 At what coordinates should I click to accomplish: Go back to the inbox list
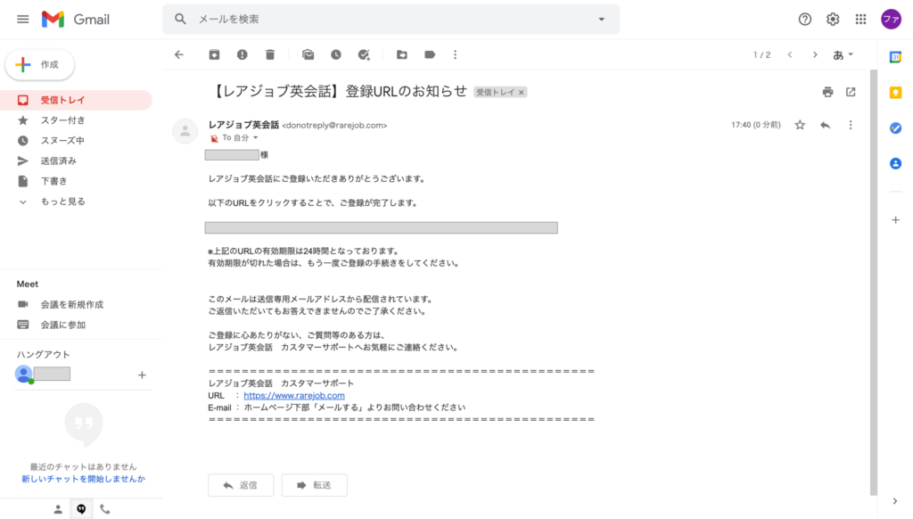coord(178,54)
